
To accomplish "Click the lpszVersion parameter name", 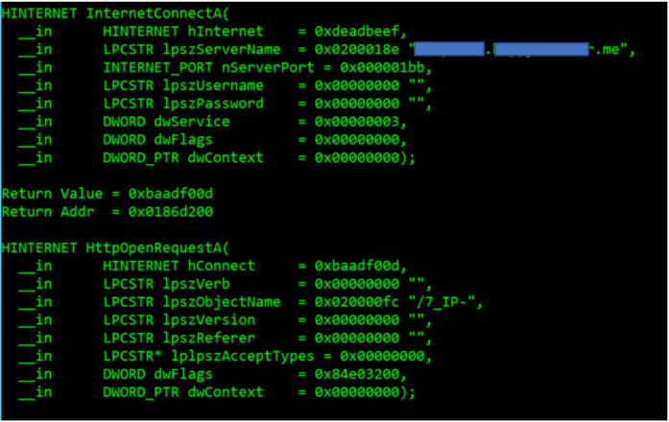I will pyautogui.click(x=208, y=320).
